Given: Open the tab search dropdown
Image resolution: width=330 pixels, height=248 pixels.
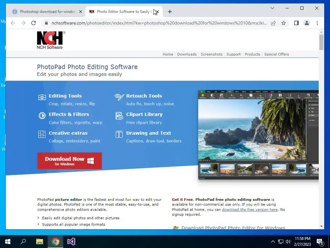Looking at the screenshot, I should pyautogui.click(x=272, y=8).
